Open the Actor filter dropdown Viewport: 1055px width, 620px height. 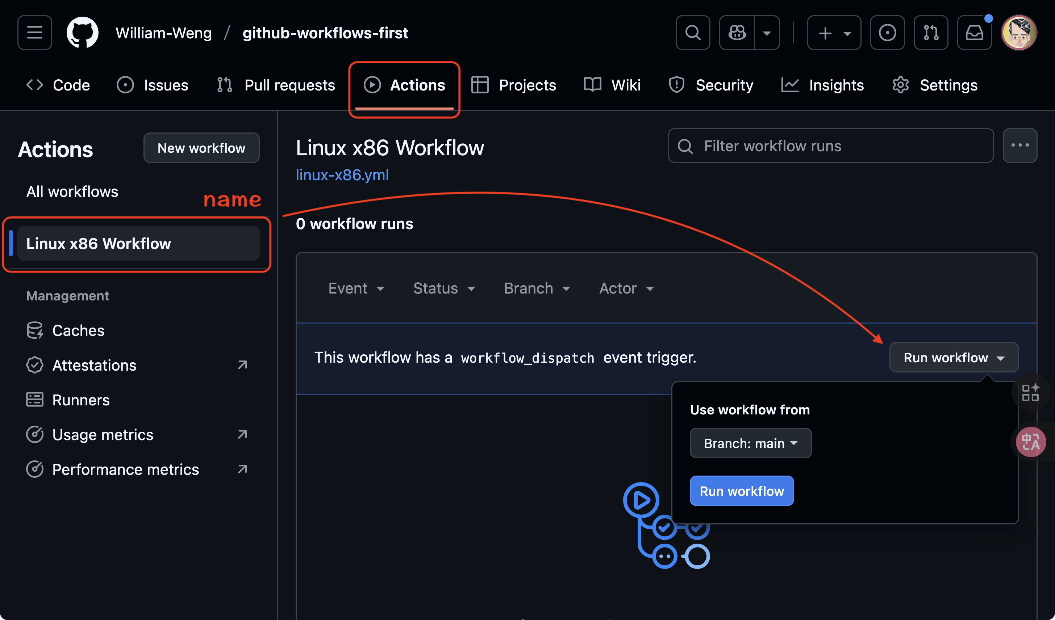tap(626, 288)
